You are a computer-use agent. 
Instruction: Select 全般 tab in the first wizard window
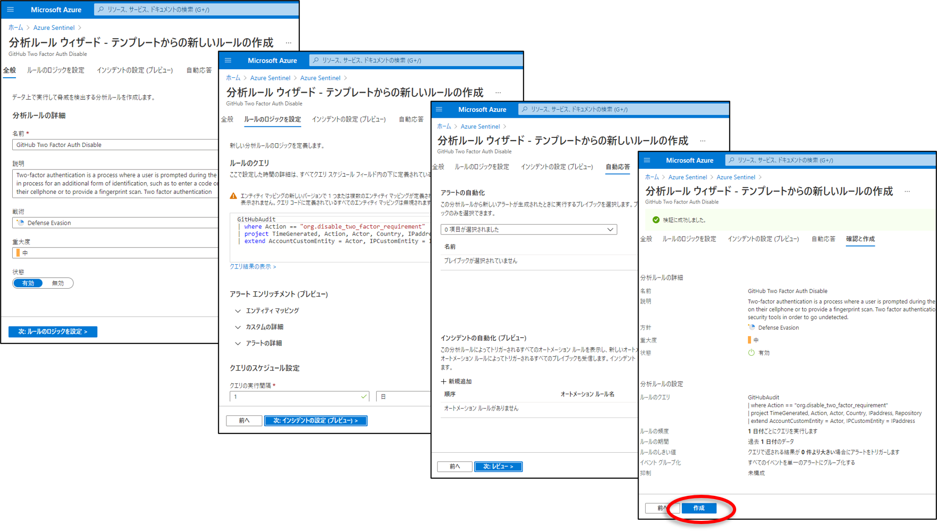10,70
